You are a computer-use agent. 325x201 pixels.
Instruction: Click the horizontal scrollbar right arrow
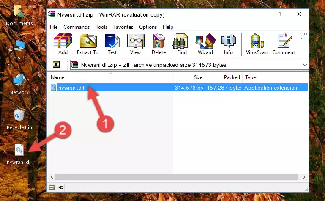[304, 177]
